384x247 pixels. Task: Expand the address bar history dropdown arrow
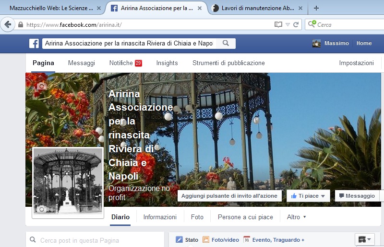pos(288,25)
